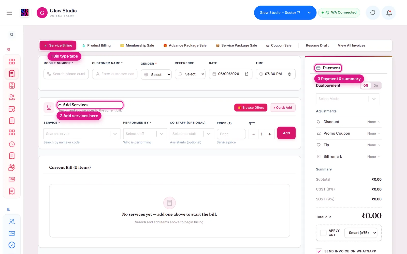Click the + Quick Add button
The image size is (407, 254).
coord(283,108)
